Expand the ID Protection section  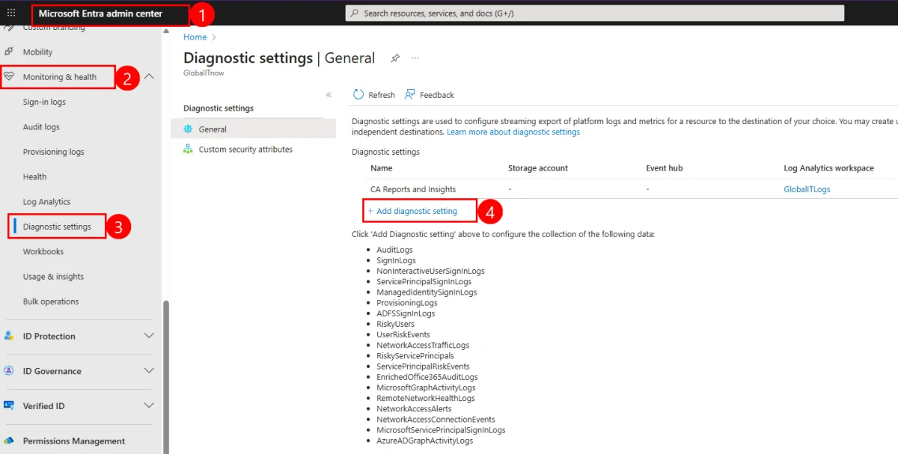(x=149, y=336)
